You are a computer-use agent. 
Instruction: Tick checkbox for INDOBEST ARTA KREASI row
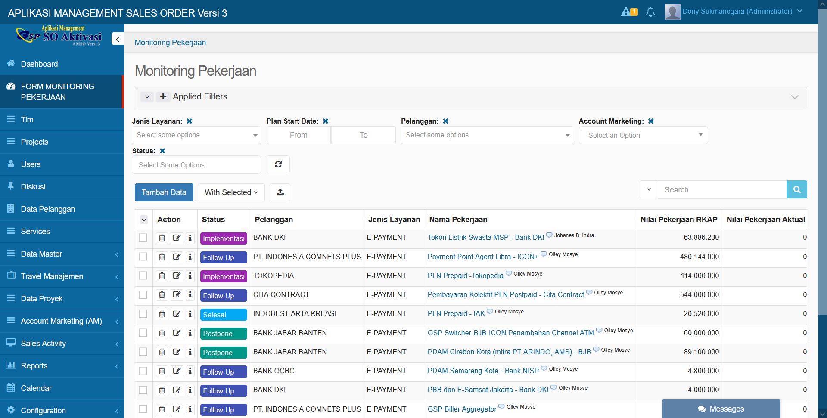[143, 314]
